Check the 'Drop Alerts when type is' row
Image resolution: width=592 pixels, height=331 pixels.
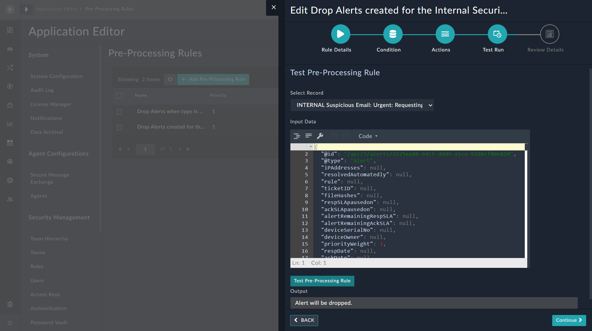click(120, 112)
